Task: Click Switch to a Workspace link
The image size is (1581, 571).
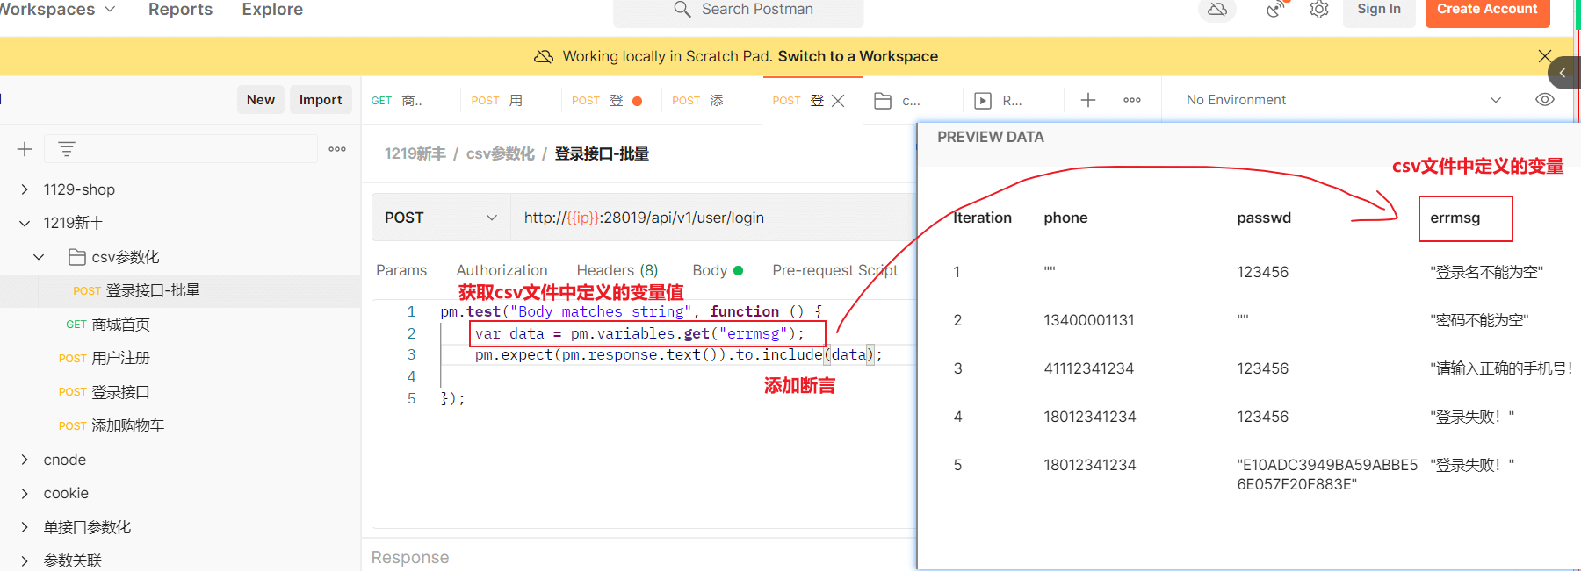Action: tap(858, 56)
